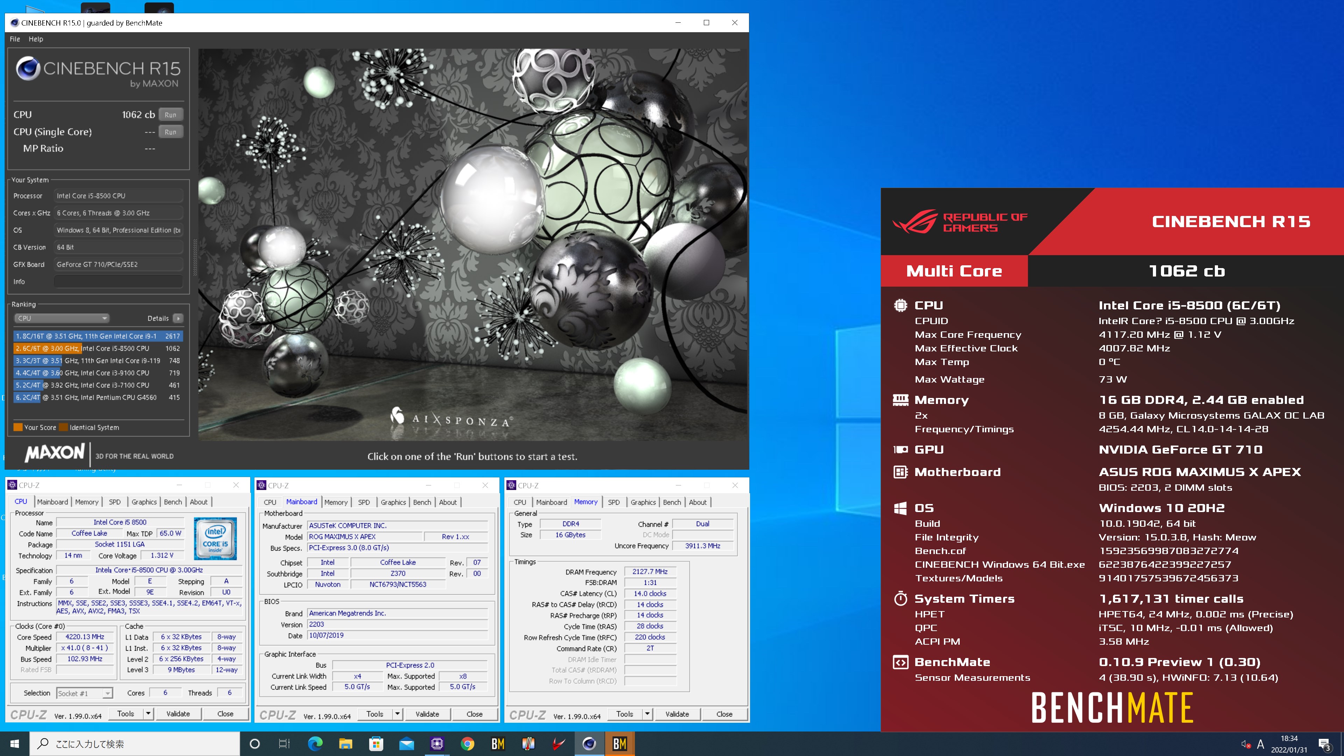Launch Microsoft Edge from taskbar
1344x756 pixels.
point(315,743)
